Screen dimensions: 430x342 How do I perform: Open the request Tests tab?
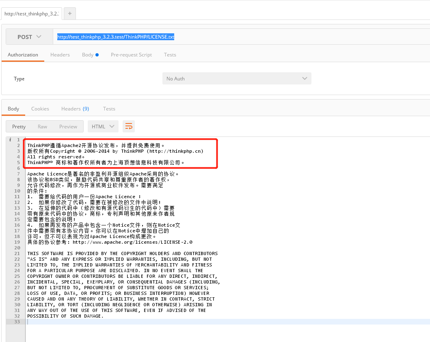170,54
